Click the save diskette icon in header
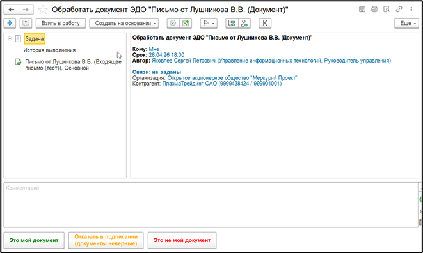423x253 pixels. [x=362, y=10]
